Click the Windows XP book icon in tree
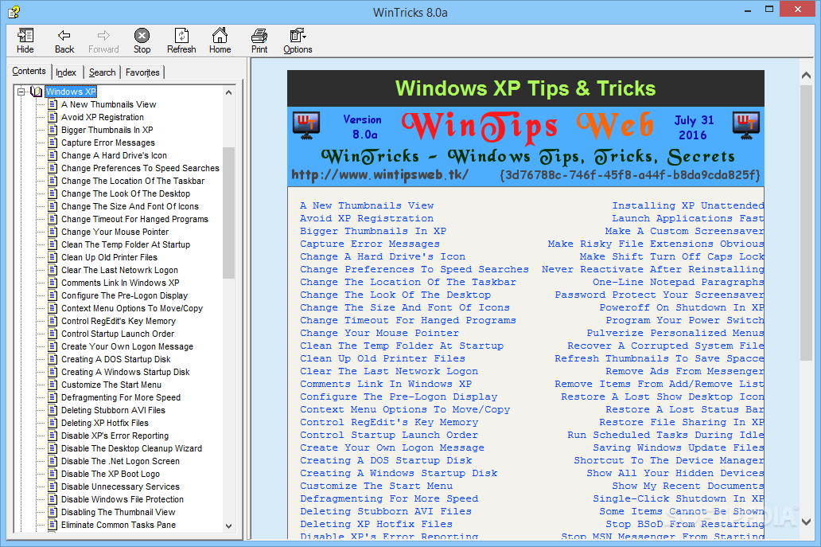Image resolution: width=821 pixels, height=547 pixels. pos(36,92)
